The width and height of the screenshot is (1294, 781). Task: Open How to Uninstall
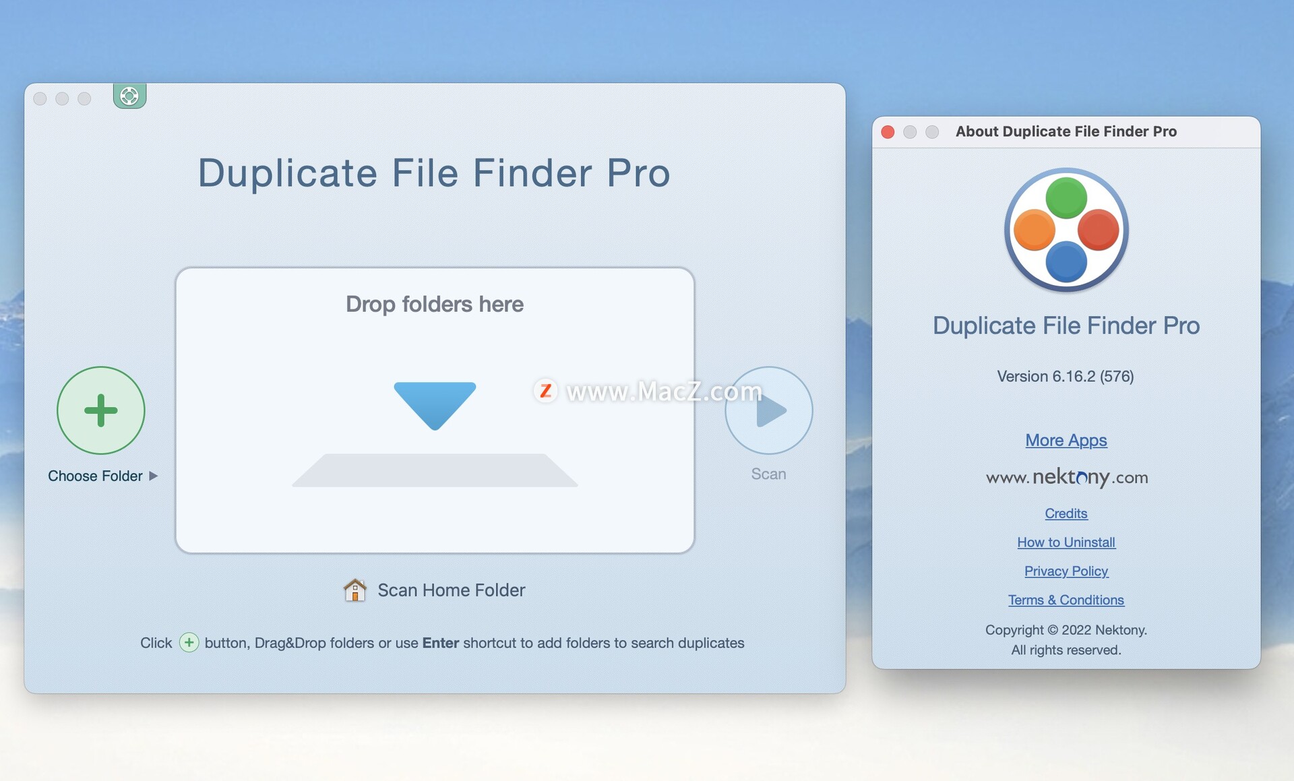(1066, 542)
